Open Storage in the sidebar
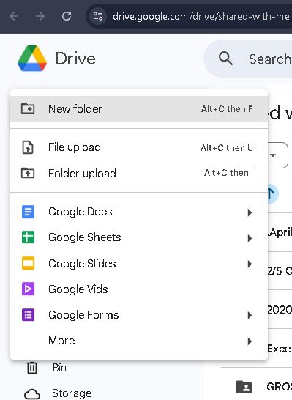Screen dimensions: 292x400 click(72, 393)
